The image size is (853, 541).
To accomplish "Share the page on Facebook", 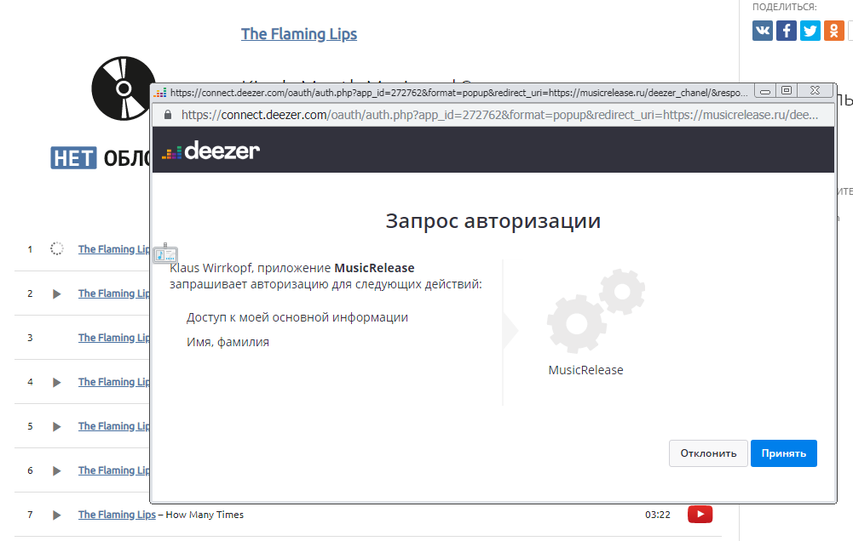I will 786,31.
